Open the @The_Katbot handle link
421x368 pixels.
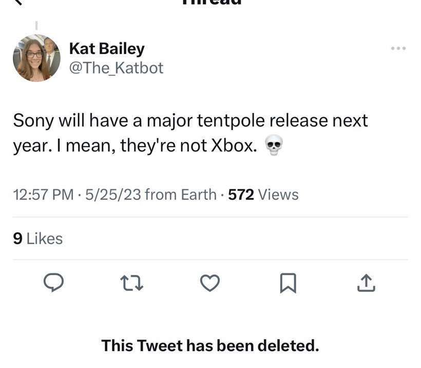tap(116, 67)
